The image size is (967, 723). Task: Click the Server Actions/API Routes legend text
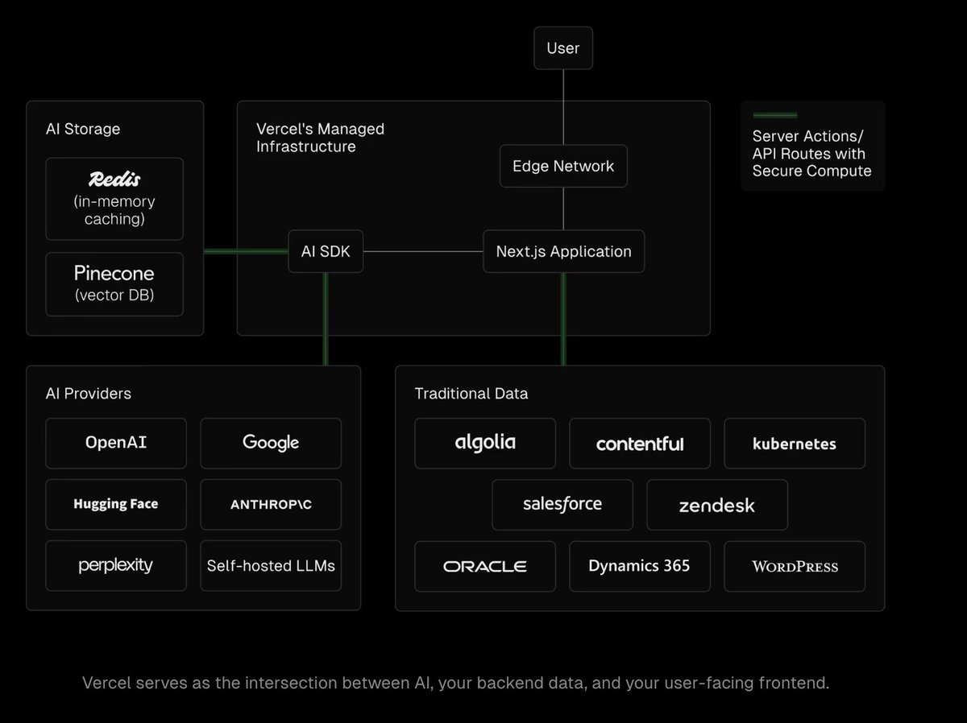[811, 153]
